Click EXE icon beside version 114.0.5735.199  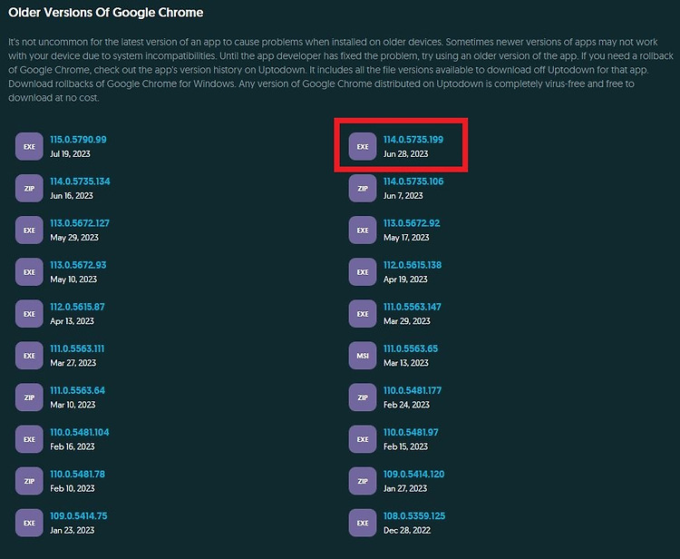click(363, 147)
